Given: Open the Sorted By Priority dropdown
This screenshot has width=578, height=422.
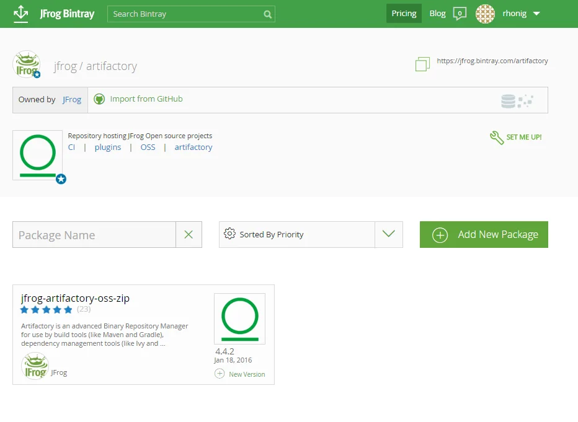Looking at the screenshot, I should tap(311, 235).
